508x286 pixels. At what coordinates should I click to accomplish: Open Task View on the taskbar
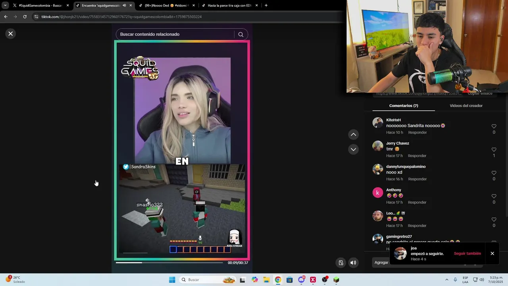(242, 280)
